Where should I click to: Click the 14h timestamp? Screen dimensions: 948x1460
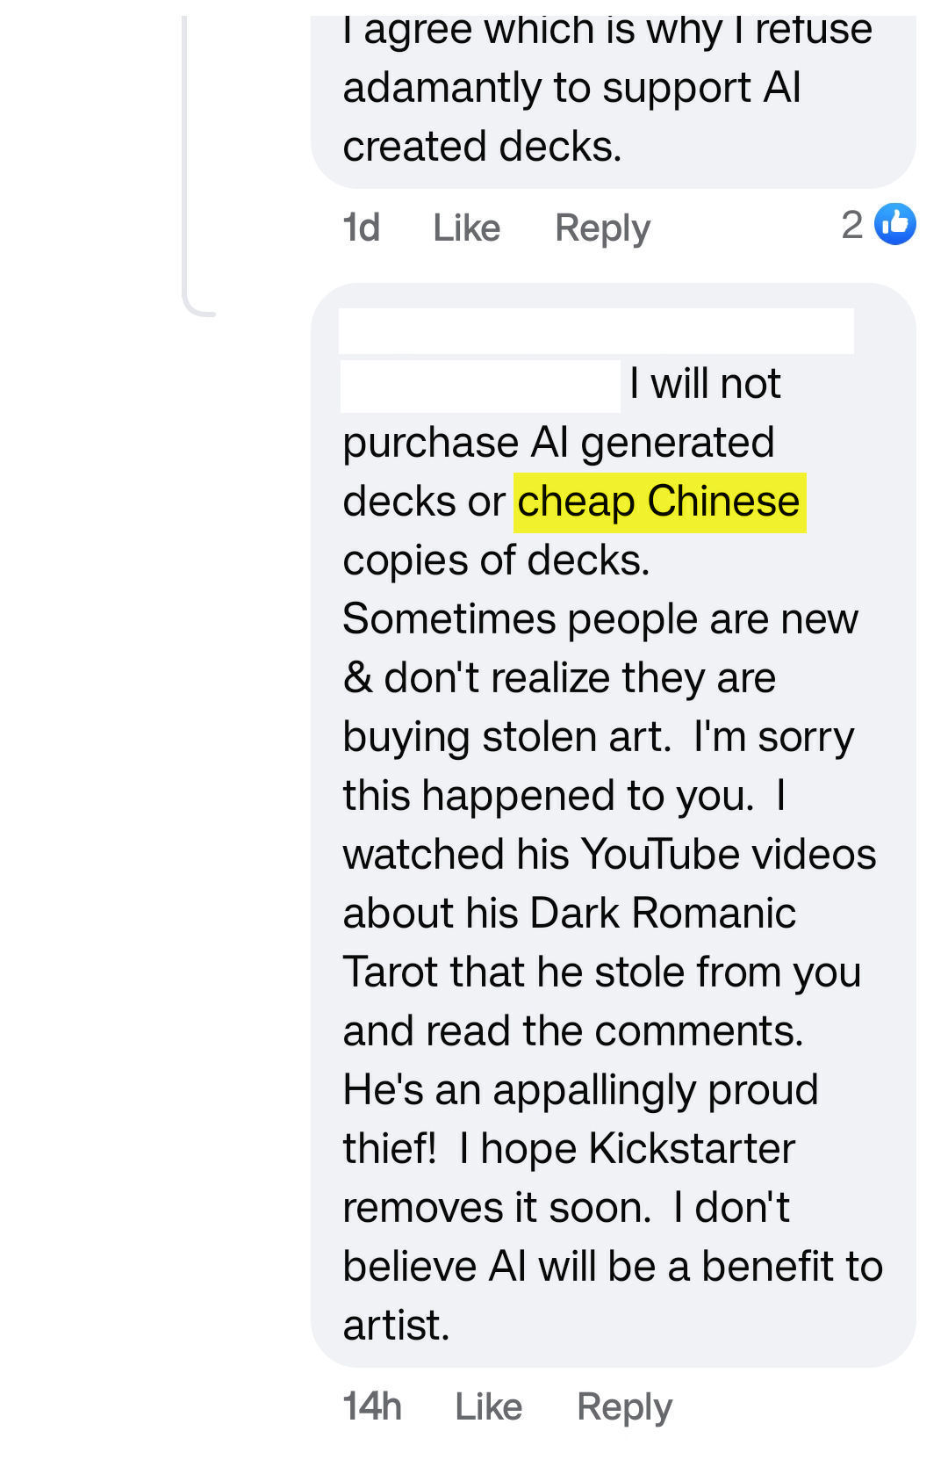point(372,1406)
